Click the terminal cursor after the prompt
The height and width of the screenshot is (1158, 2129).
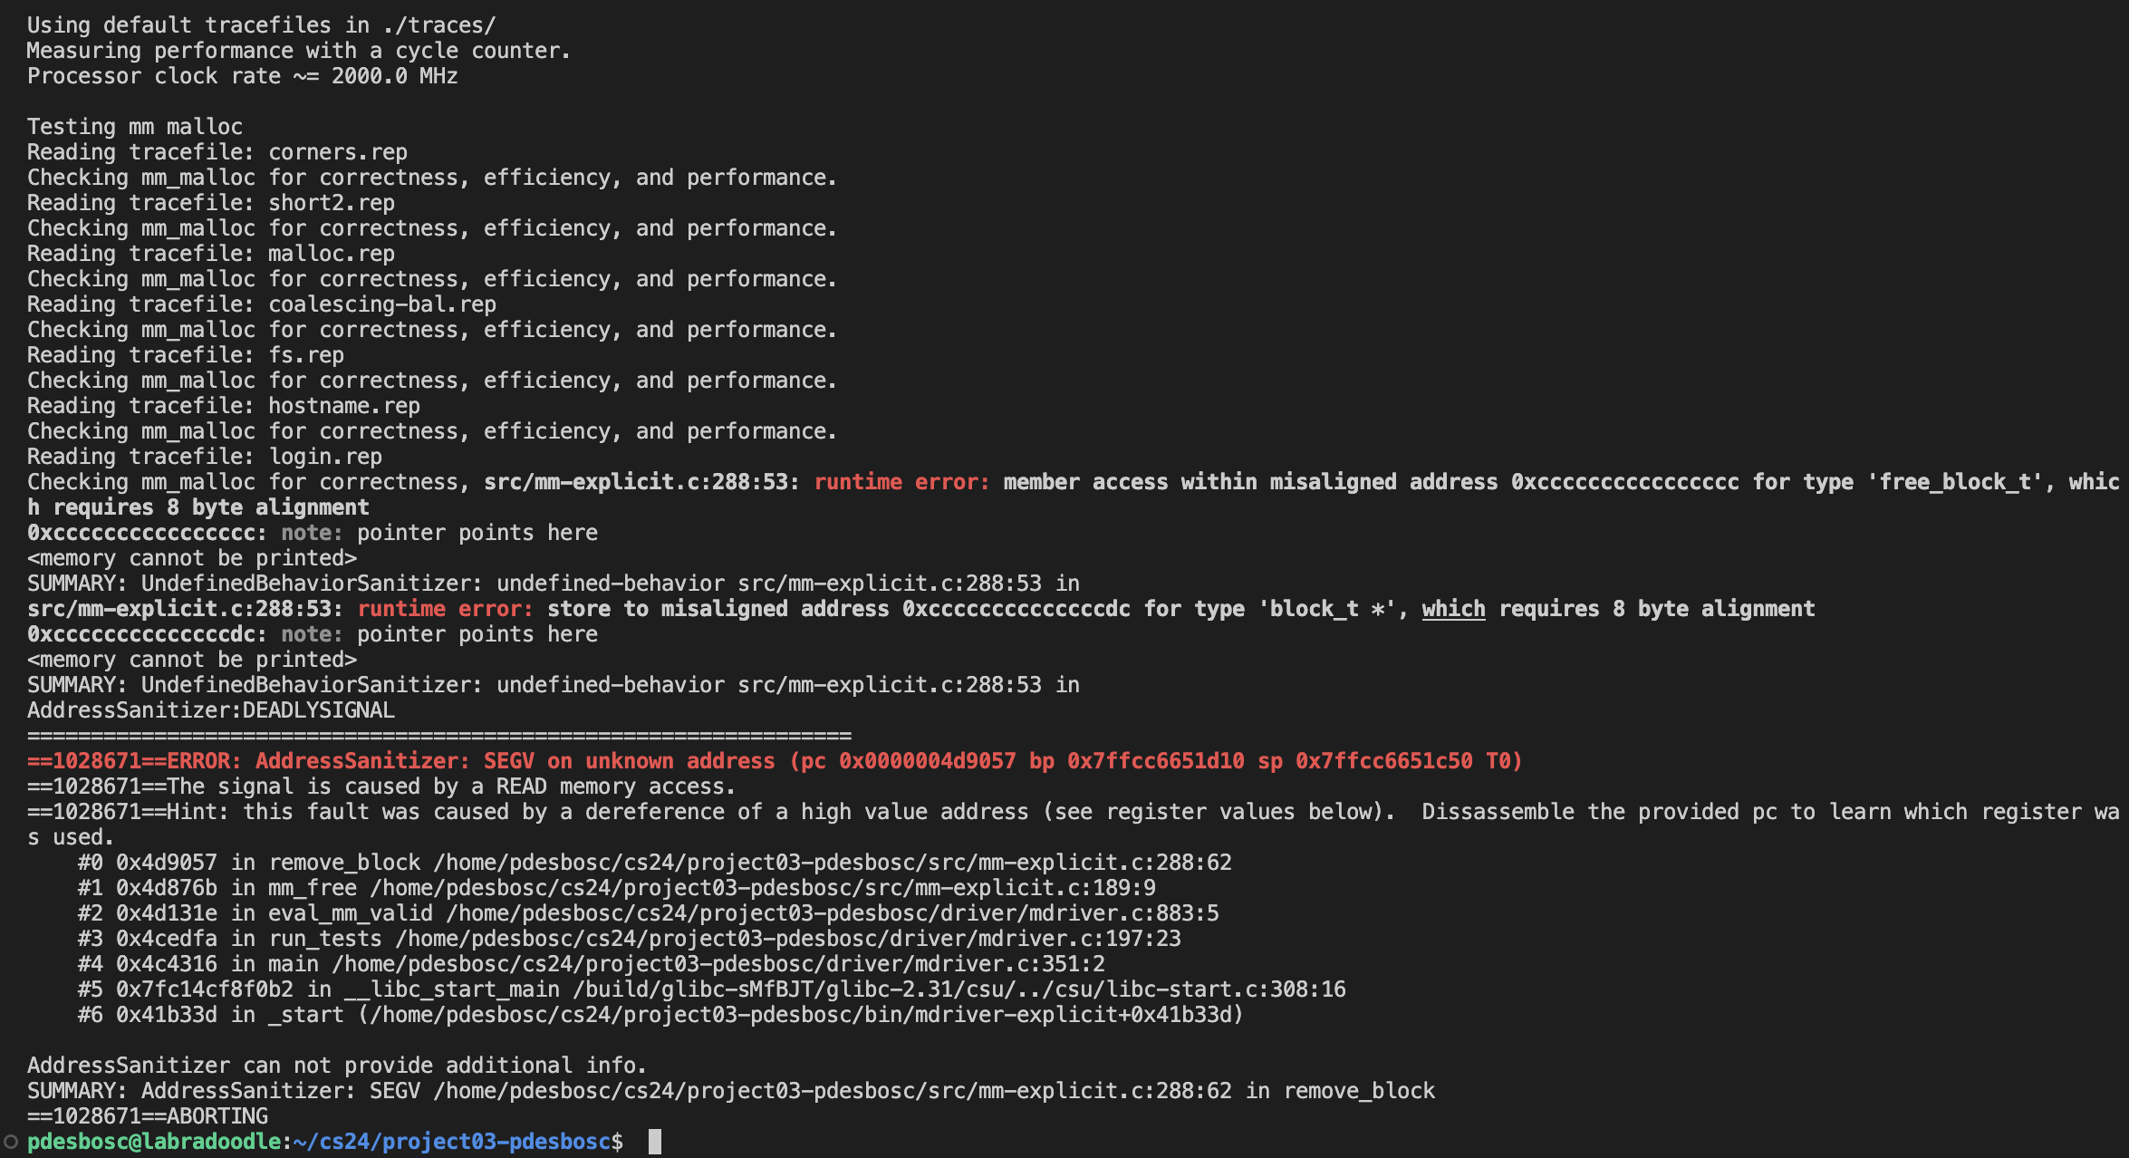click(x=655, y=1142)
